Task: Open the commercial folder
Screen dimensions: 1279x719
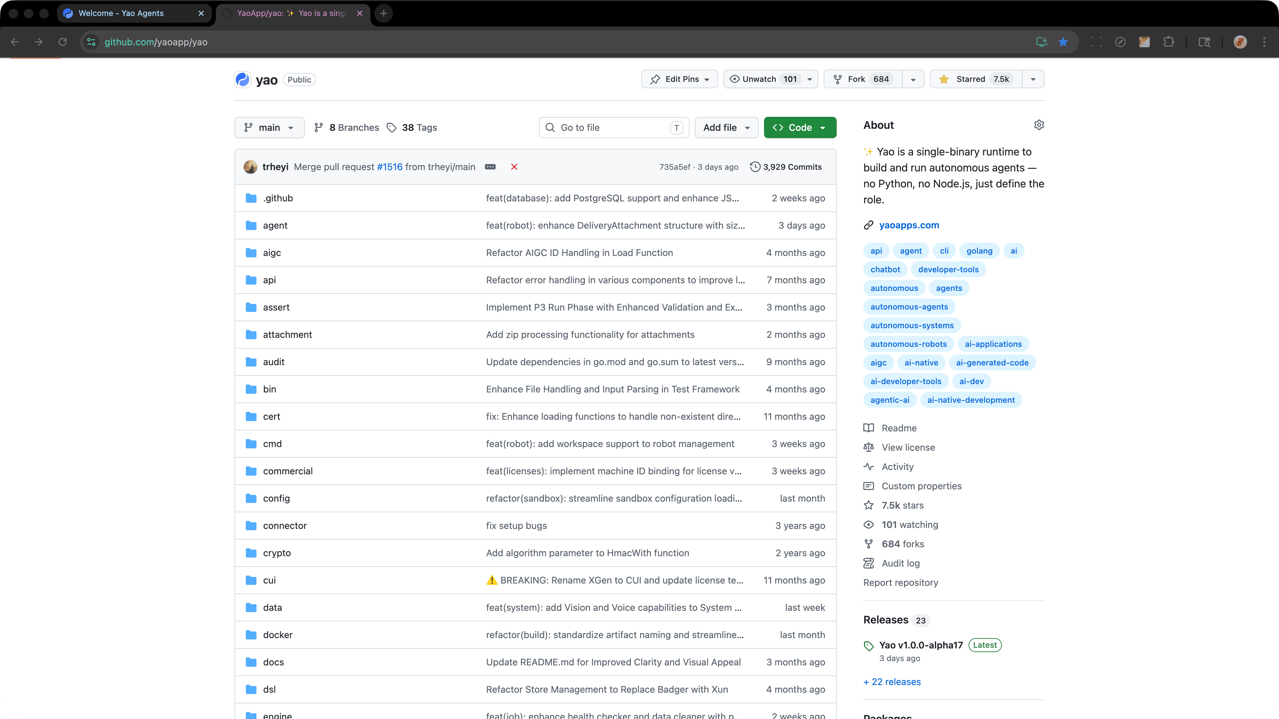Action: point(288,471)
